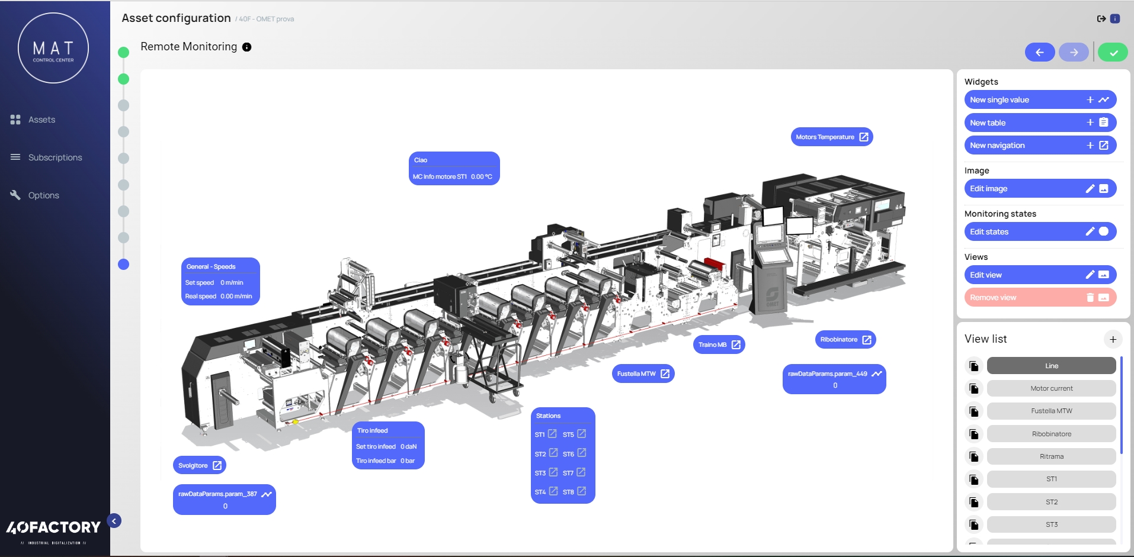Viewport: 1134px width, 557px height.
Task: Click the green confirm checkmark button
Action: pos(1113,53)
